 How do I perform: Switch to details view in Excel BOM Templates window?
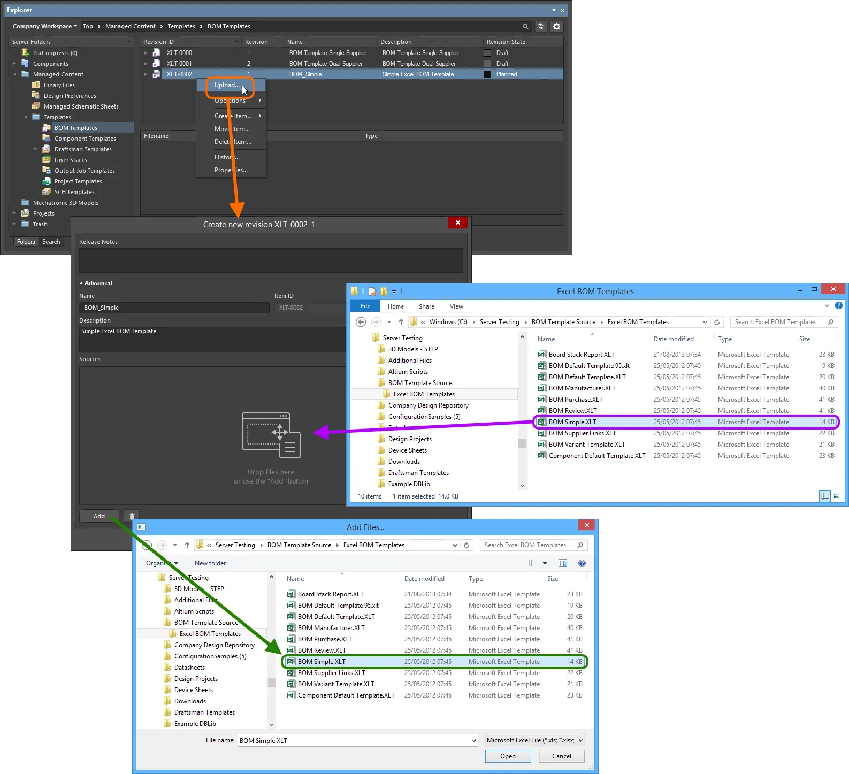(825, 496)
